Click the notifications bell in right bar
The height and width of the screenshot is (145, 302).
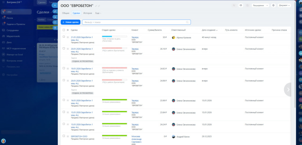click(x=301, y=10)
